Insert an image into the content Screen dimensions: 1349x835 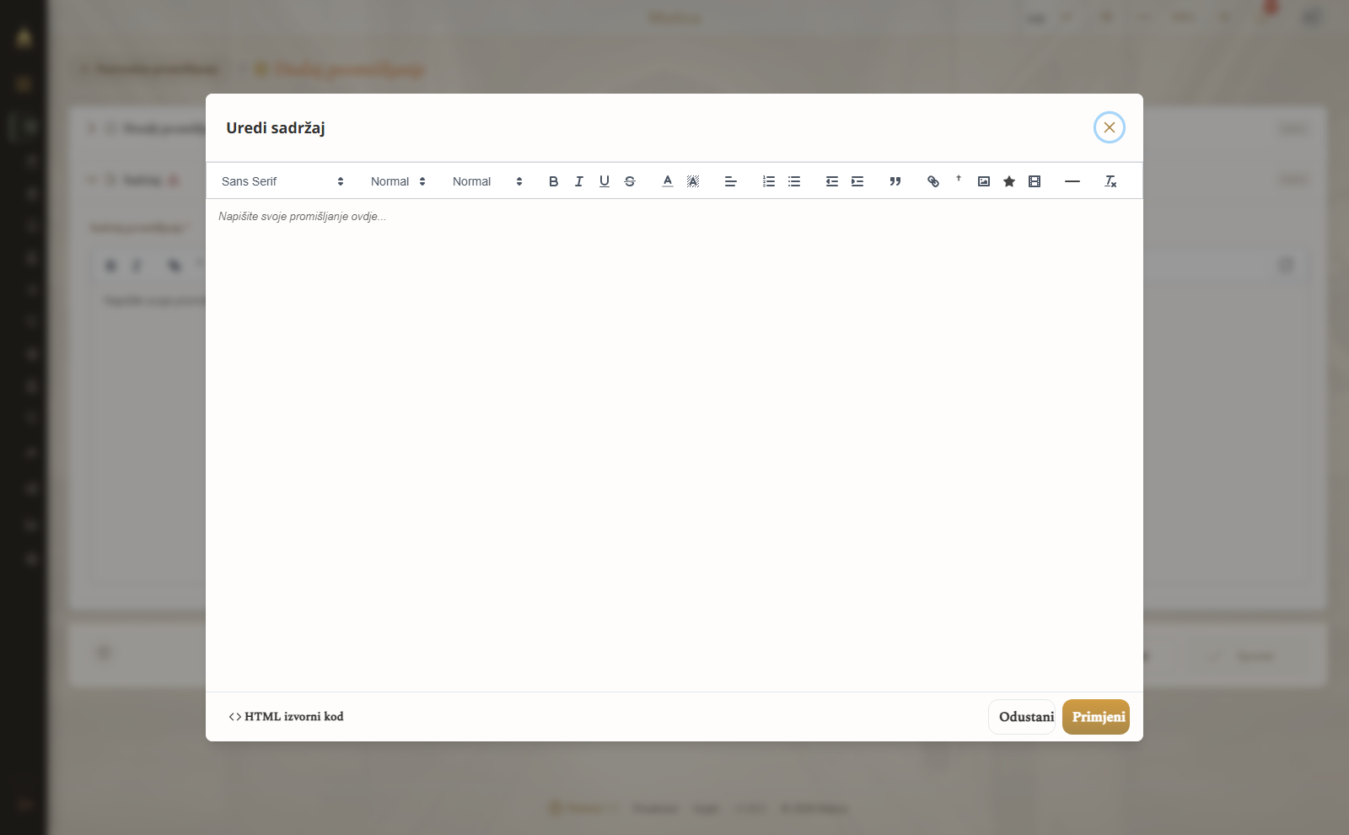[983, 181]
